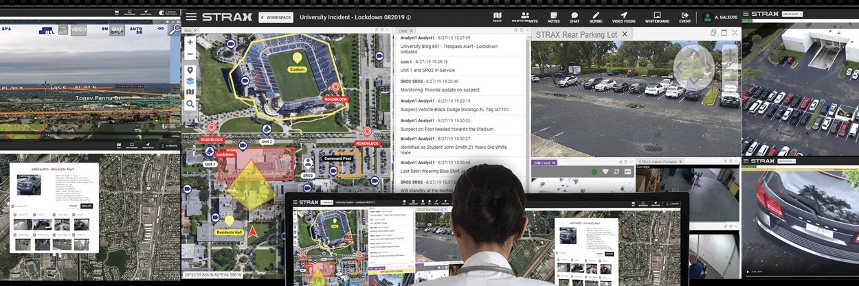
Task: Open the CHAT tool in toolbar
Action: (574, 17)
